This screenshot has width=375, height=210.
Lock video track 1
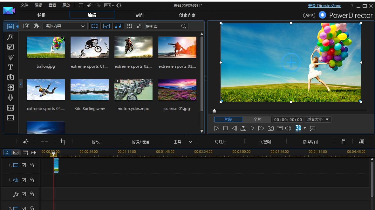pyautogui.click(x=31, y=165)
